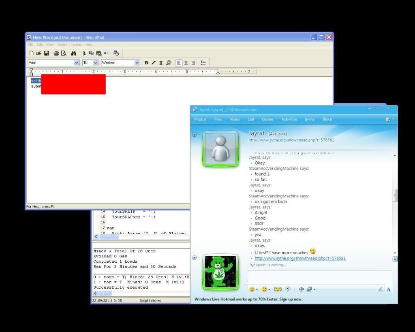Open sythe.org link under Jayrat's name
The image size is (415, 332).
point(291,140)
